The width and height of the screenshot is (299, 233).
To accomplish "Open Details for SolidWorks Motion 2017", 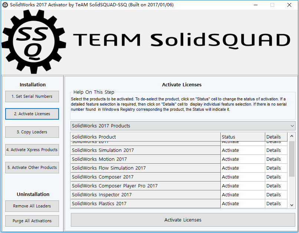I will (276, 159).
